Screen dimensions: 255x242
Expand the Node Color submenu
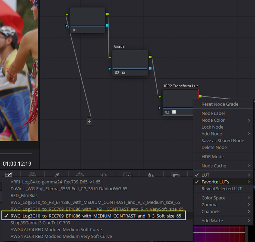pos(223,120)
